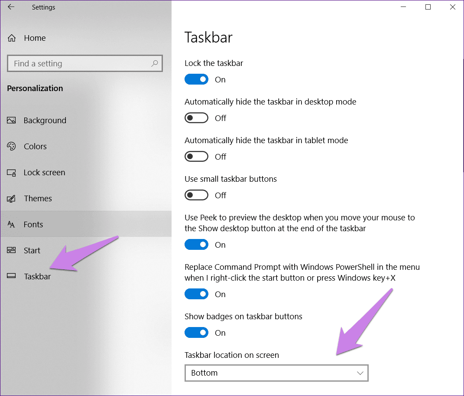The height and width of the screenshot is (396, 464).
Task: Click the Settings title text
Action: click(x=43, y=7)
